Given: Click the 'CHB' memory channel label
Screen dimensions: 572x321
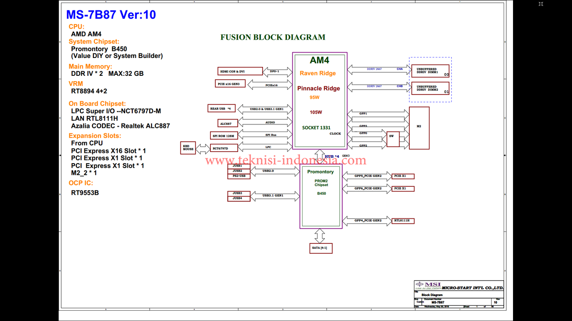Looking at the screenshot, I should pyautogui.click(x=400, y=86).
